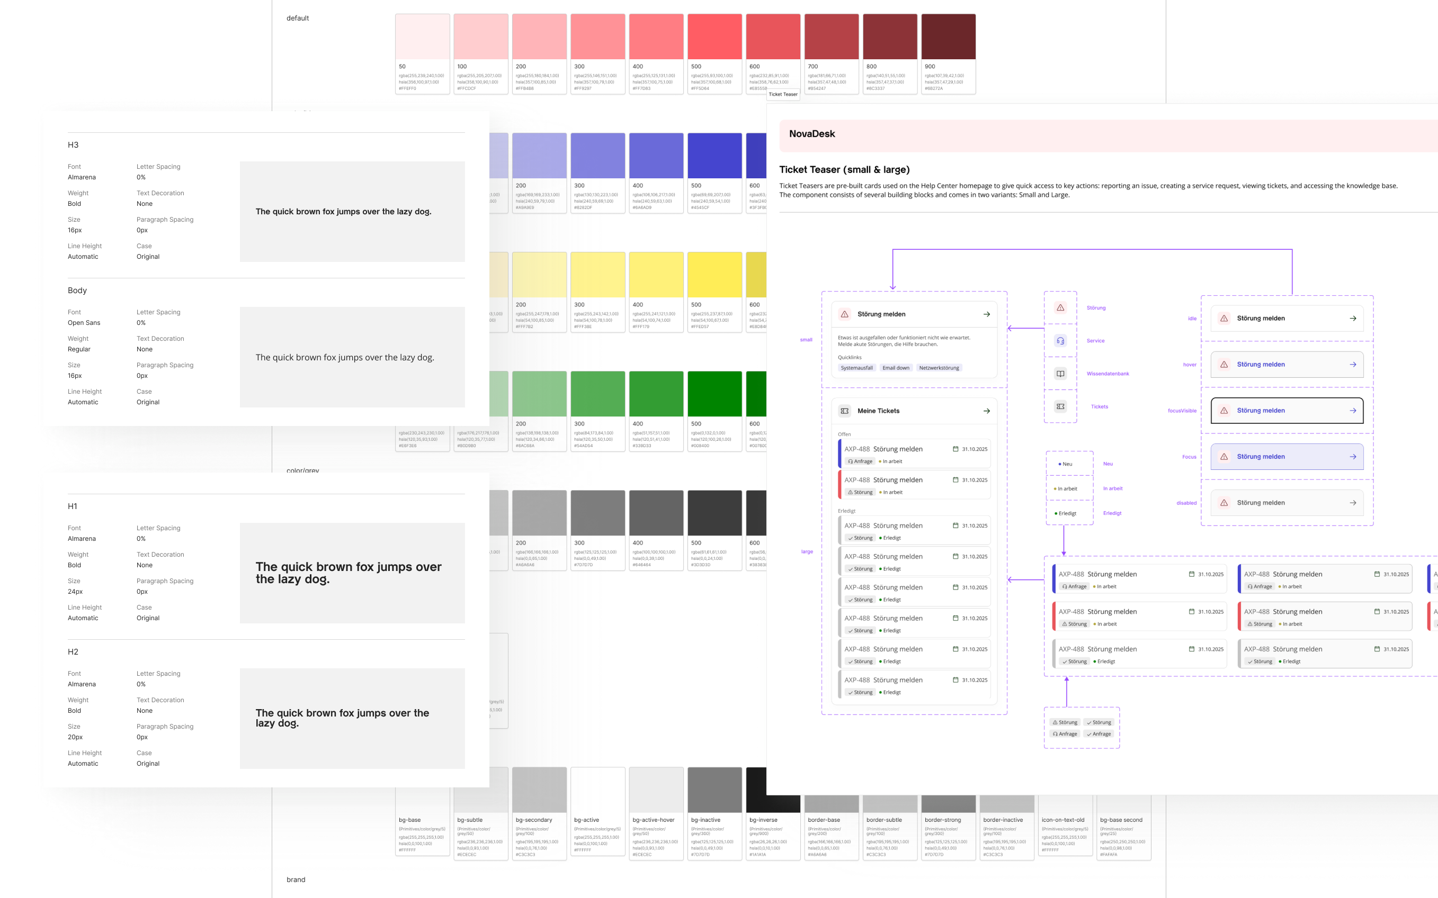Click the Netzwerkstörung quicklink chip
The width and height of the screenshot is (1438, 898).
938,368
